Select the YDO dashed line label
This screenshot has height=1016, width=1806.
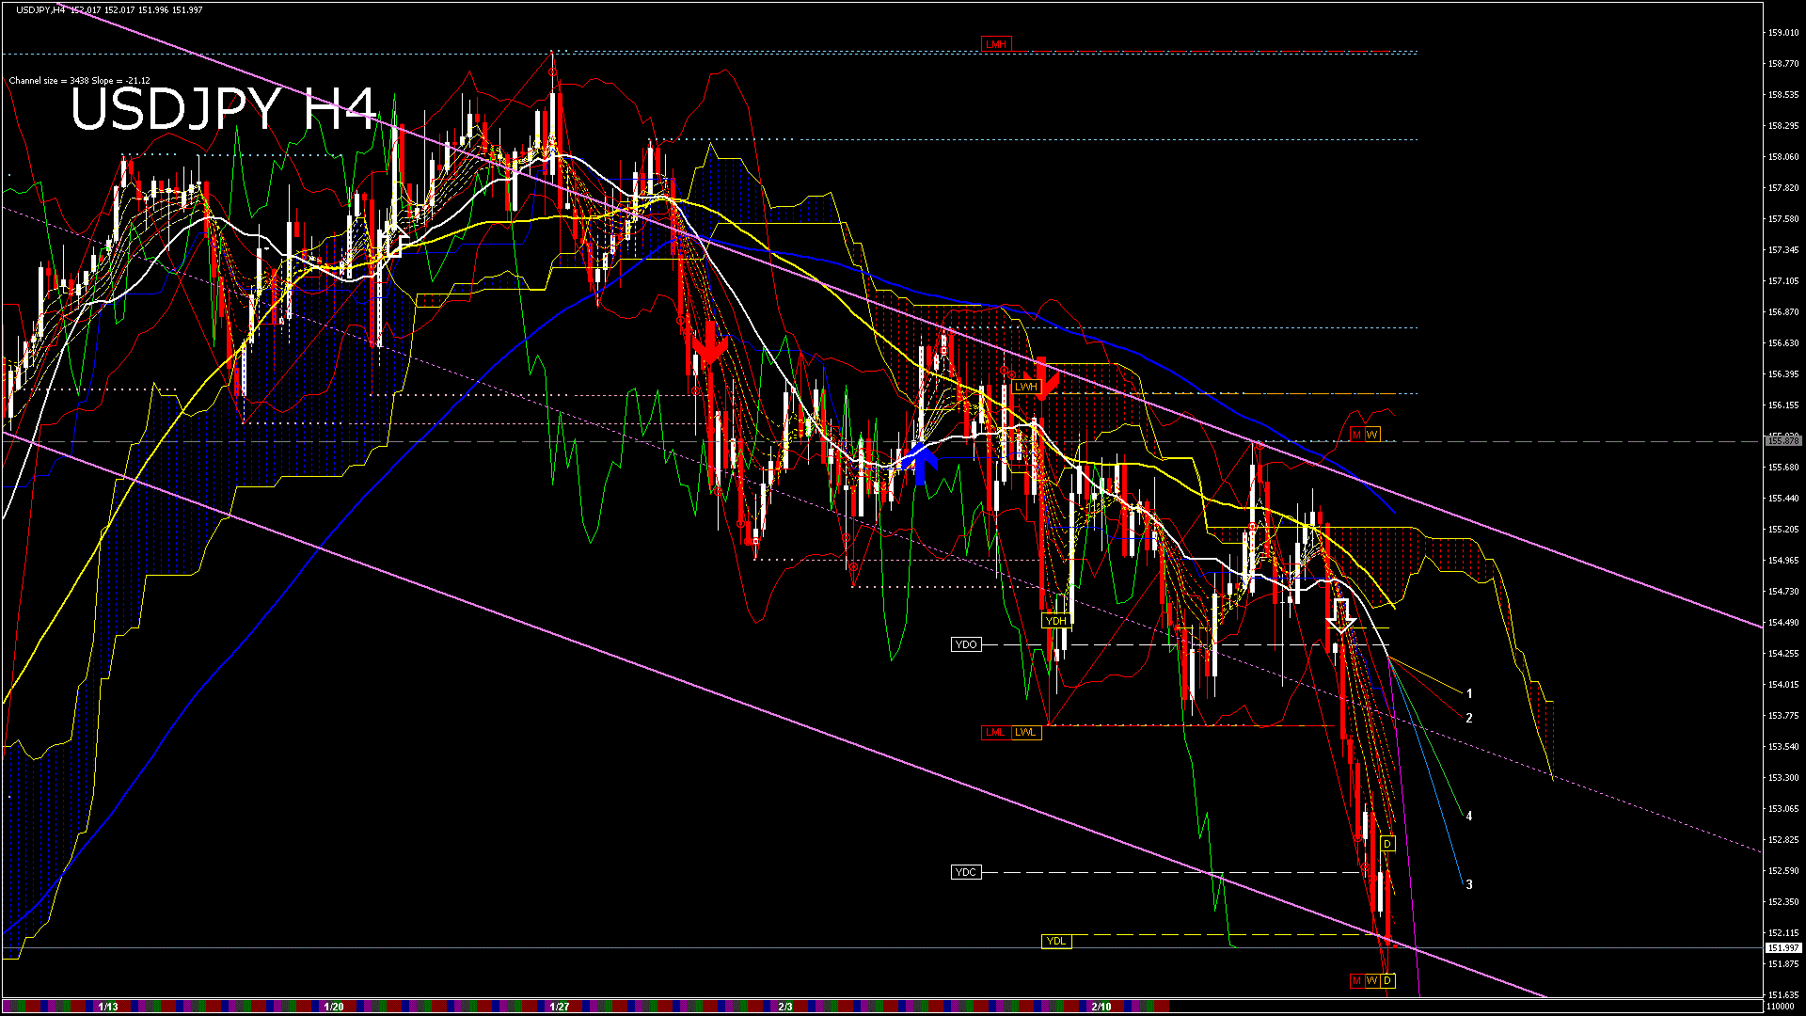pos(966,644)
